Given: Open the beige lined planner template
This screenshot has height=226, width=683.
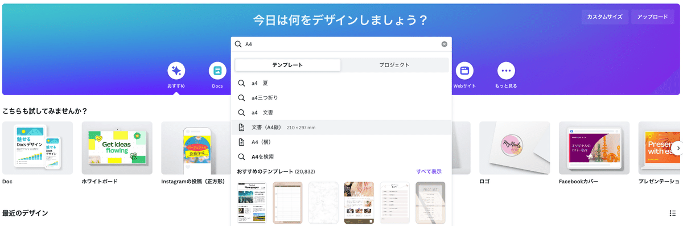Looking at the screenshot, I should pos(287,203).
